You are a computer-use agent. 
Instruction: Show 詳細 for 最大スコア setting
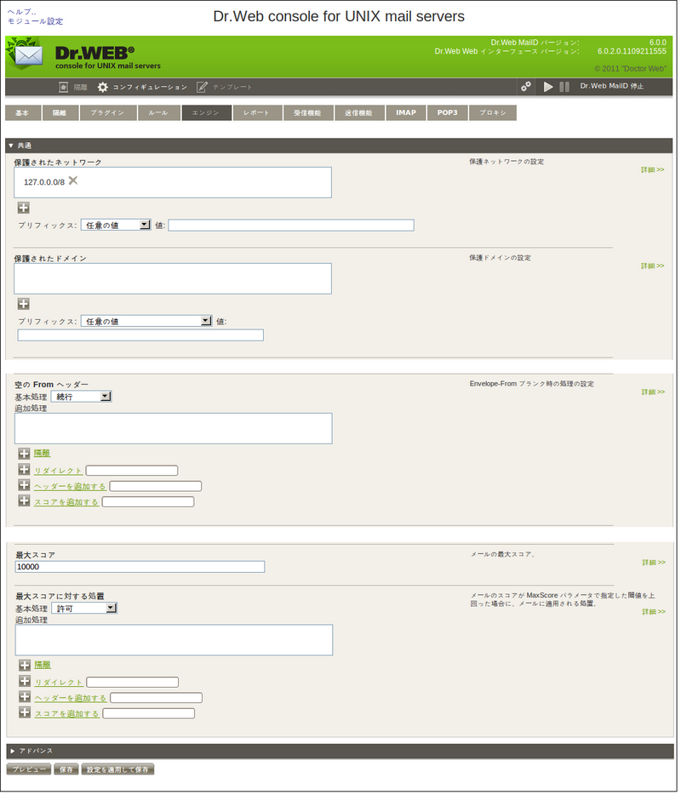(x=654, y=563)
